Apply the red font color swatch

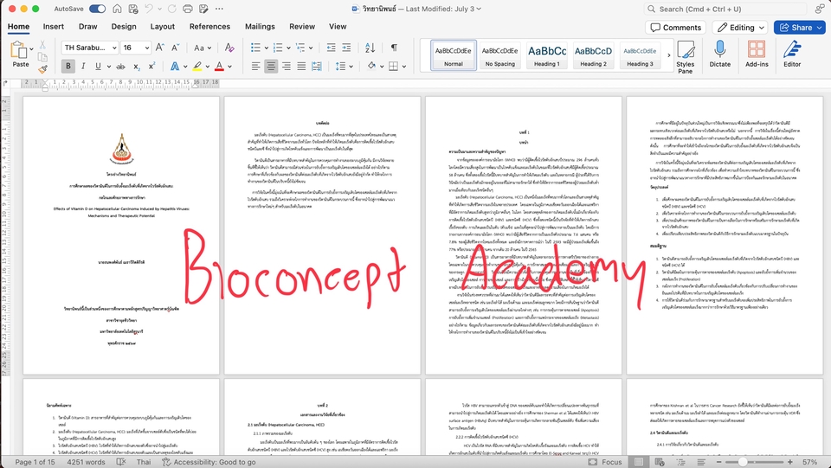(x=219, y=67)
